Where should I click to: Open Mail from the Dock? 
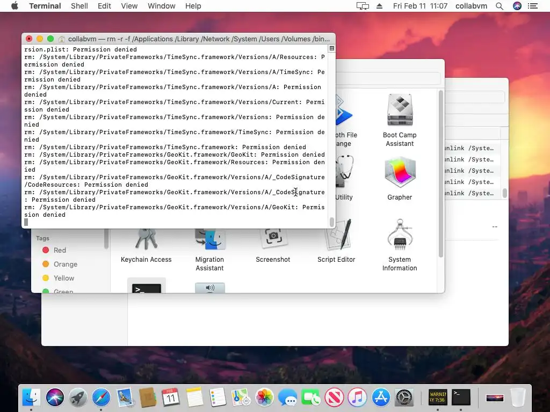(125, 398)
